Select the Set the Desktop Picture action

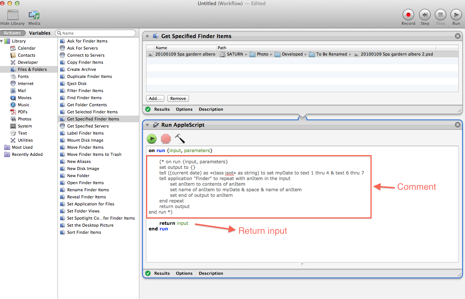[x=90, y=225]
